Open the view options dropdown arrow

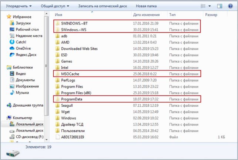coord(209,6)
